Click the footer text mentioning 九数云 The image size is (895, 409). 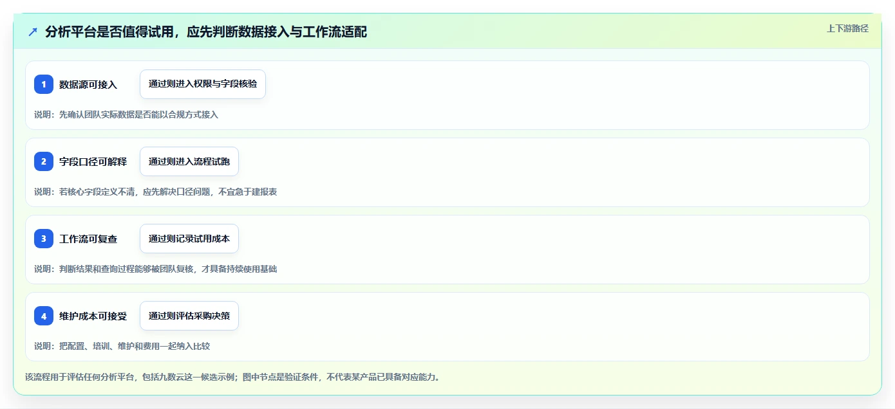[x=232, y=377]
